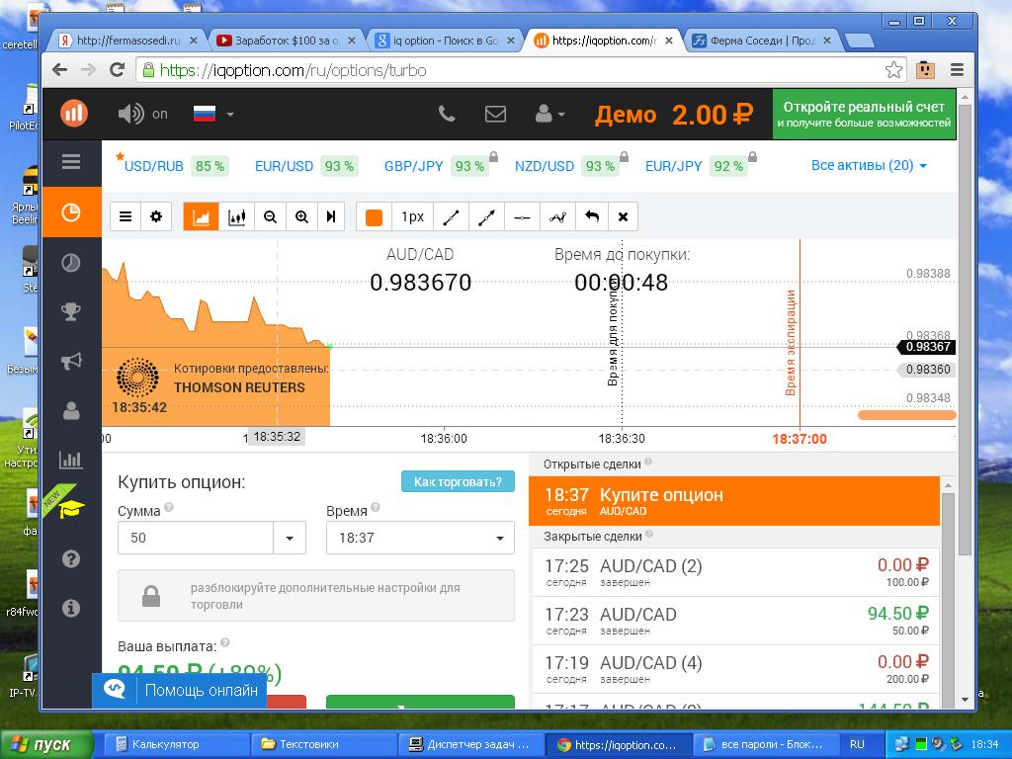Viewport: 1012px width, 759px height.
Task: Open closed deal 17:25 AUD/CAD (2)
Action: tap(734, 572)
